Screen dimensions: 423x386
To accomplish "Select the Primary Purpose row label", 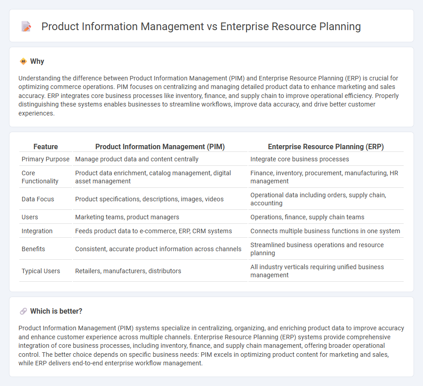I will [x=45, y=159].
